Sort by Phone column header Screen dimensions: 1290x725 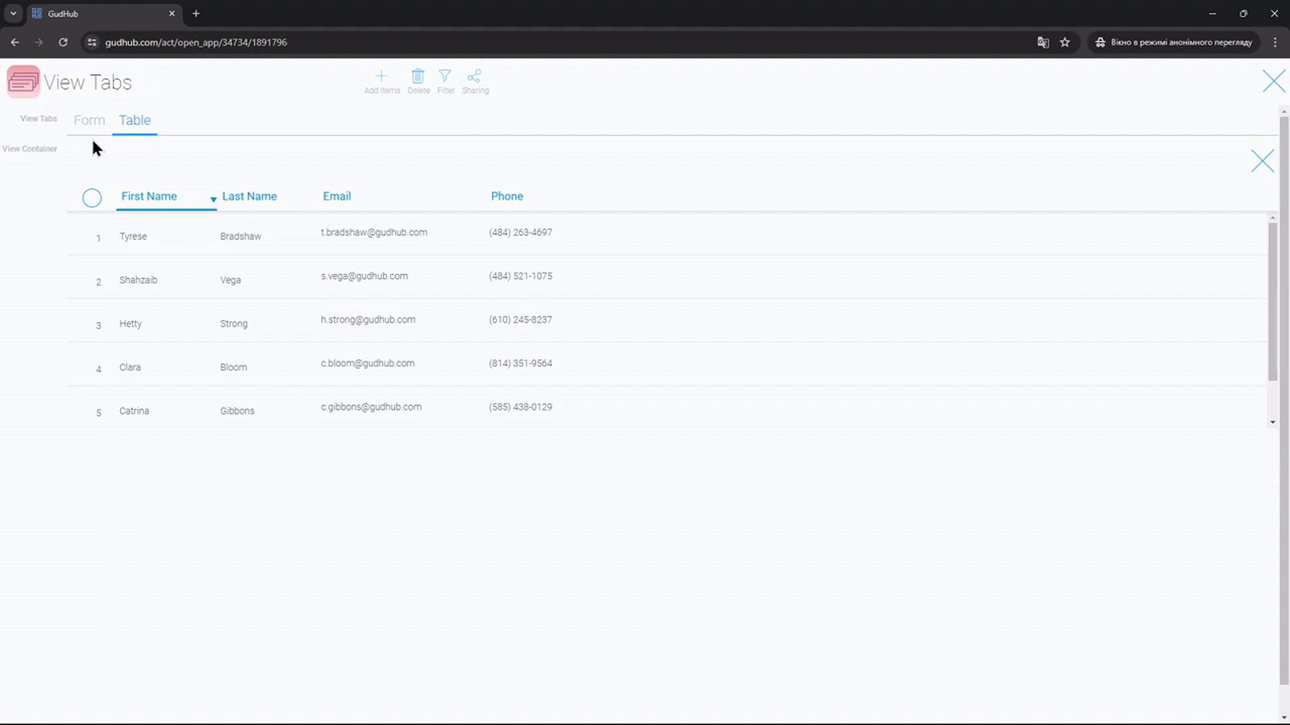pos(507,196)
